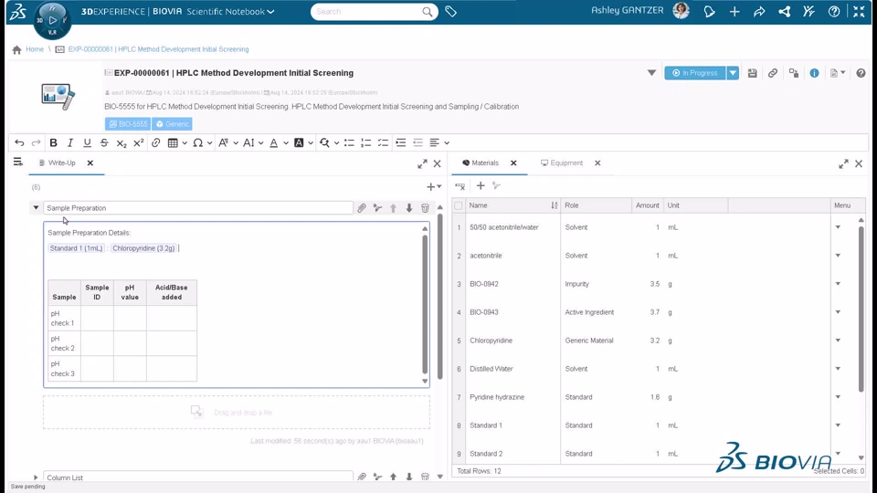This screenshot has height=493, width=877.
Task: Toggle underline formatting
Action: pyautogui.click(x=87, y=142)
